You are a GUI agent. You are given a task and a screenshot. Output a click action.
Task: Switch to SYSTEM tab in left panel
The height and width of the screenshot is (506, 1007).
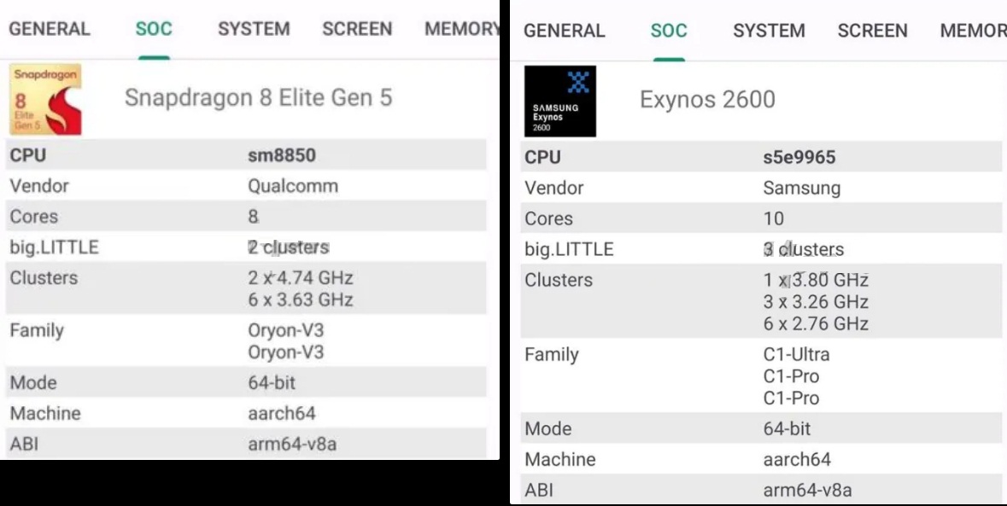(x=254, y=29)
